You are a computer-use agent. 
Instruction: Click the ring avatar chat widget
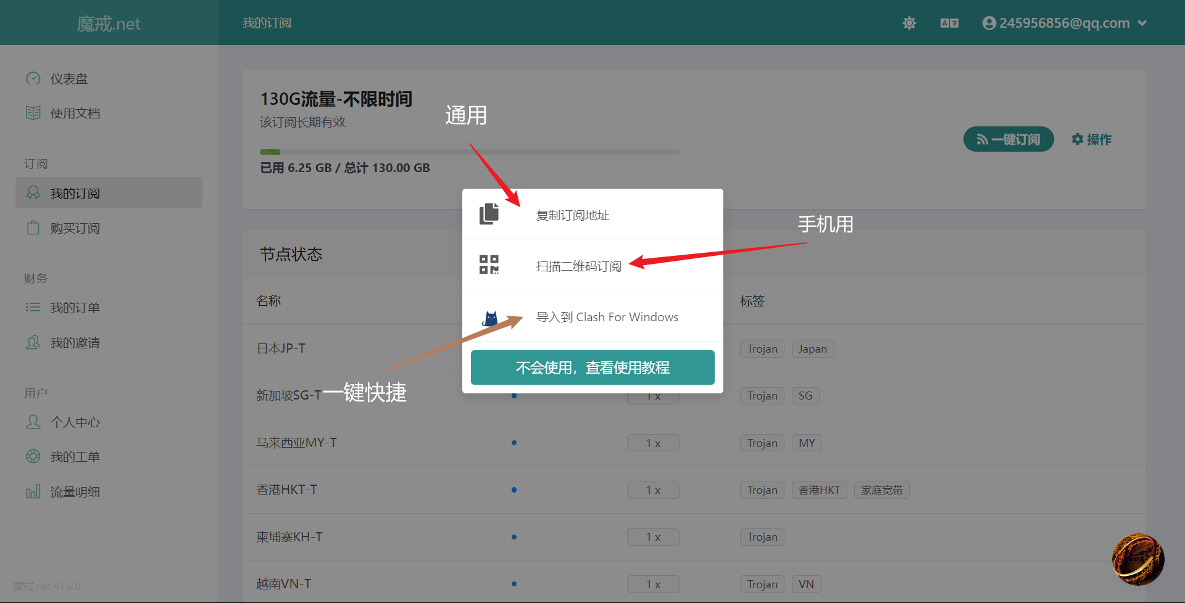(1137, 559)
